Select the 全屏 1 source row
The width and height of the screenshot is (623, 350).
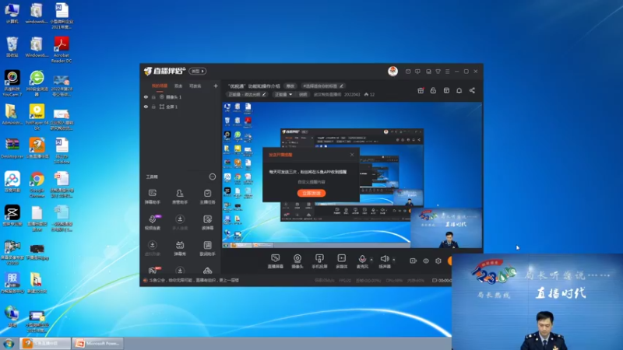[x=181, y=107]
